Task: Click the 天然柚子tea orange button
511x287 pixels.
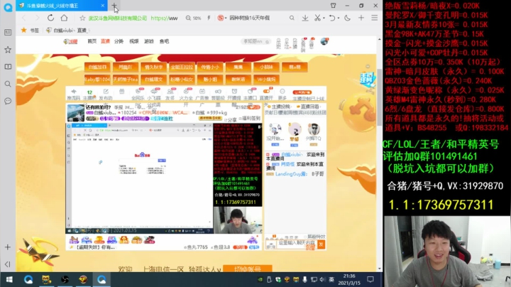Action: pos(126,80)
